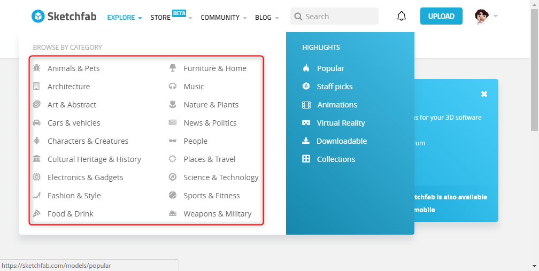Open Downloadable models link
Viewport: 539px width, 271px height.
[342, 141]
